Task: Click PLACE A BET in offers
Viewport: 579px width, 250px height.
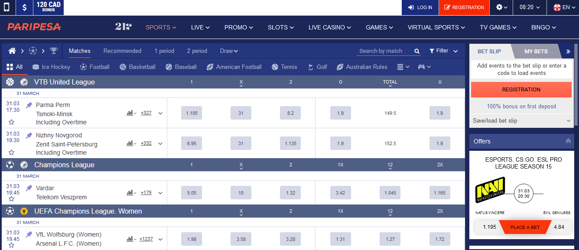Action: (x=525, y=227)
